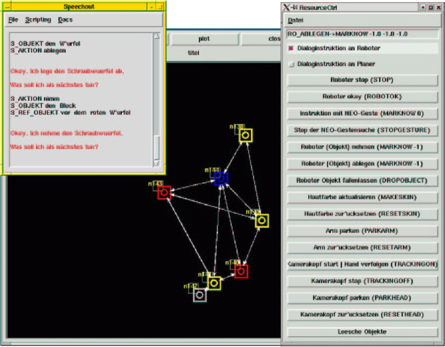Open the Datei menu in ResourceCtrl

click(x=295, y=20)
